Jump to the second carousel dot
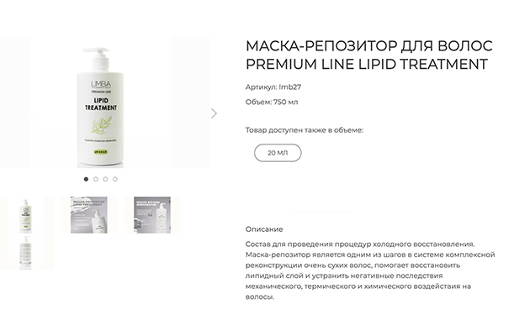This screenshot has height=336, width=530. (96, 179)
